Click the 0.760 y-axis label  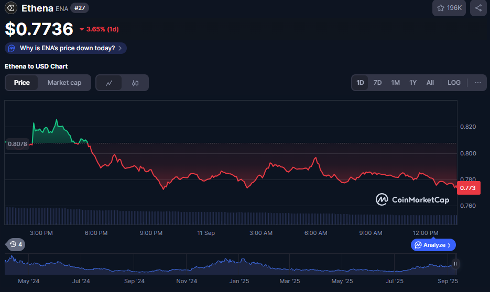point(468,206)
